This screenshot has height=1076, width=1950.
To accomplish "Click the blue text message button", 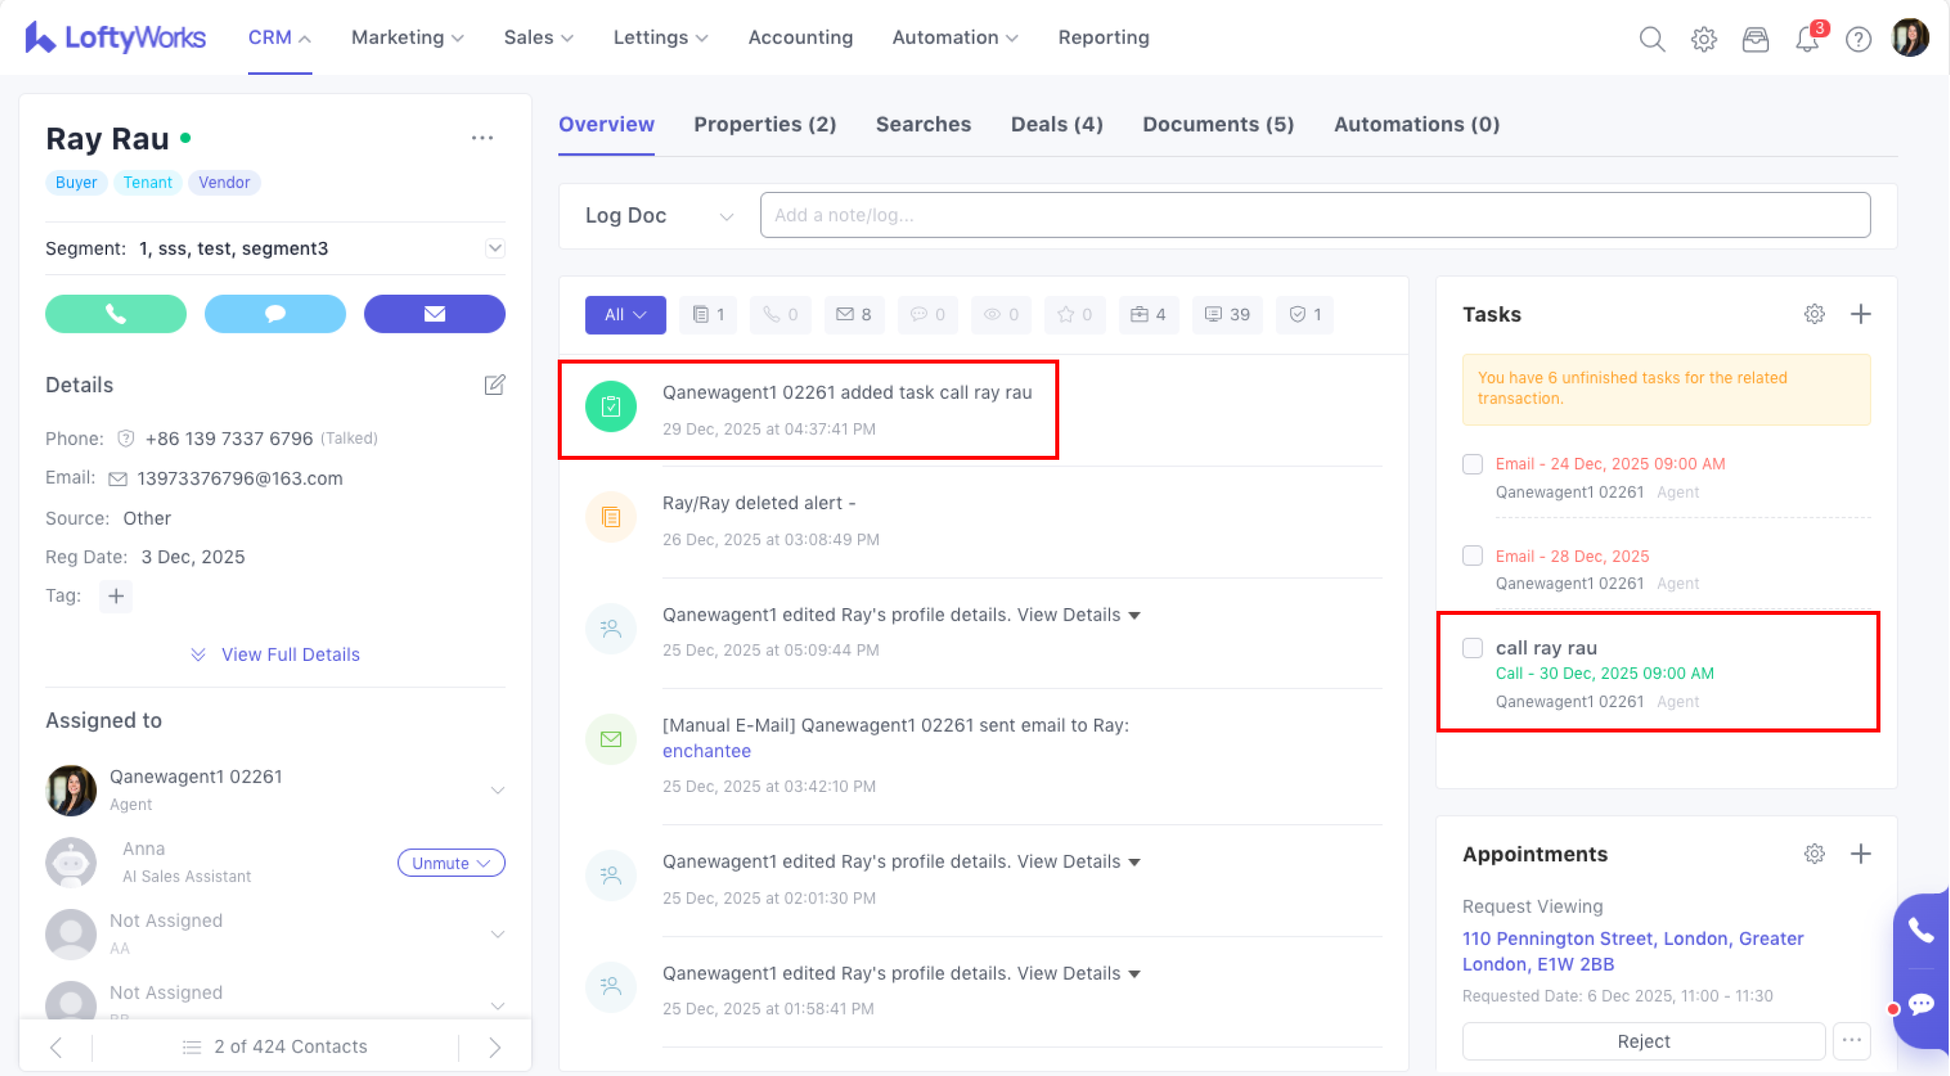I will tap(275, 313).
